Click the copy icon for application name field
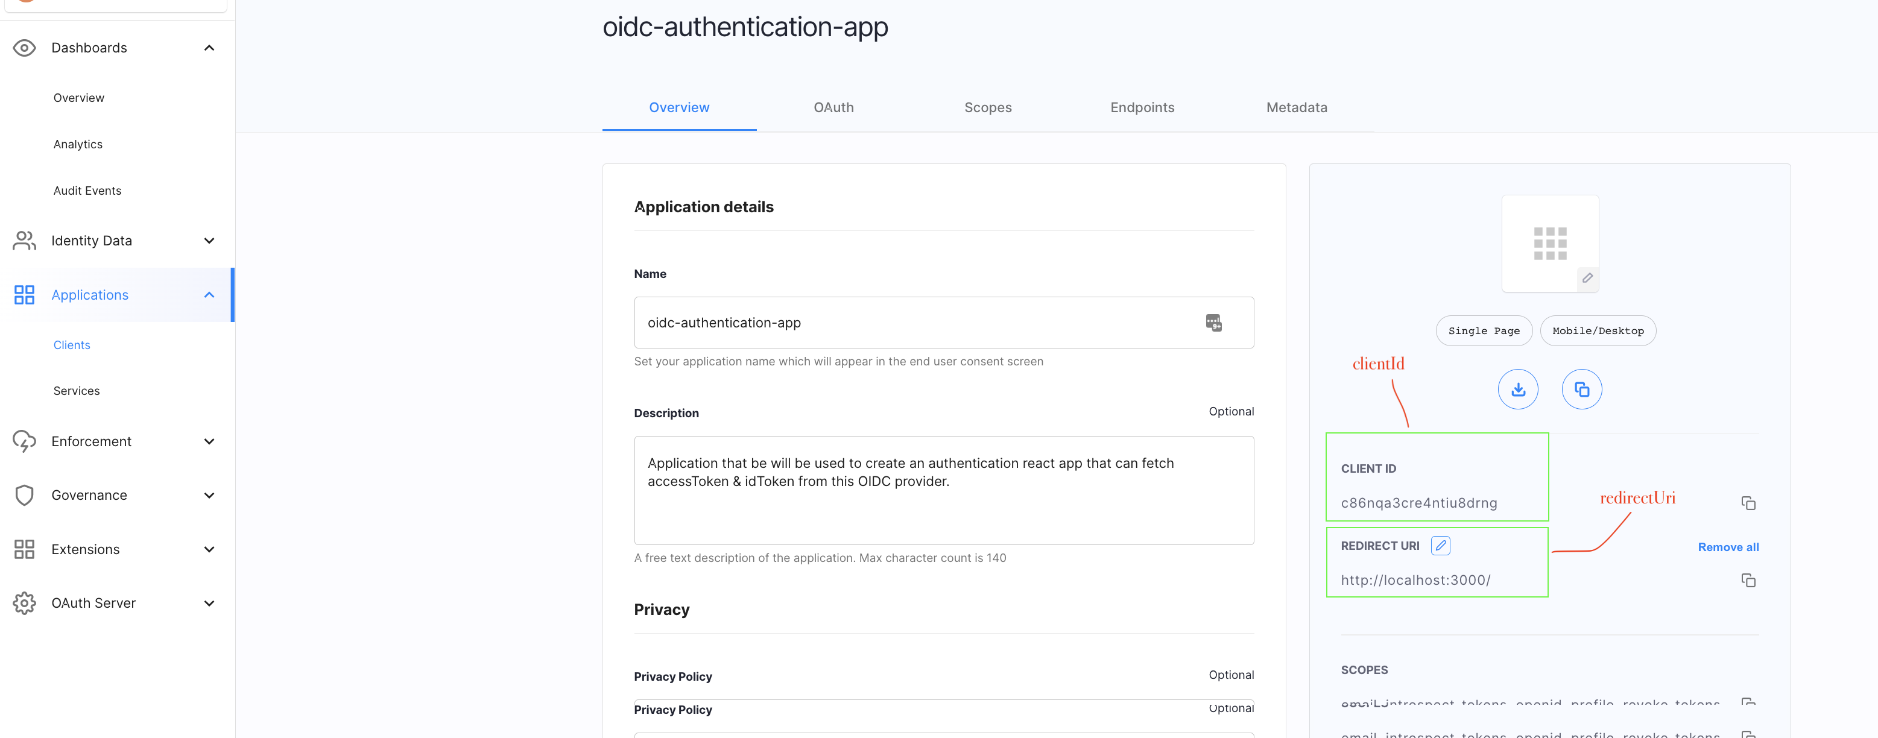1878x738 pixels. pyautogui.click(x=1213, y=321)
